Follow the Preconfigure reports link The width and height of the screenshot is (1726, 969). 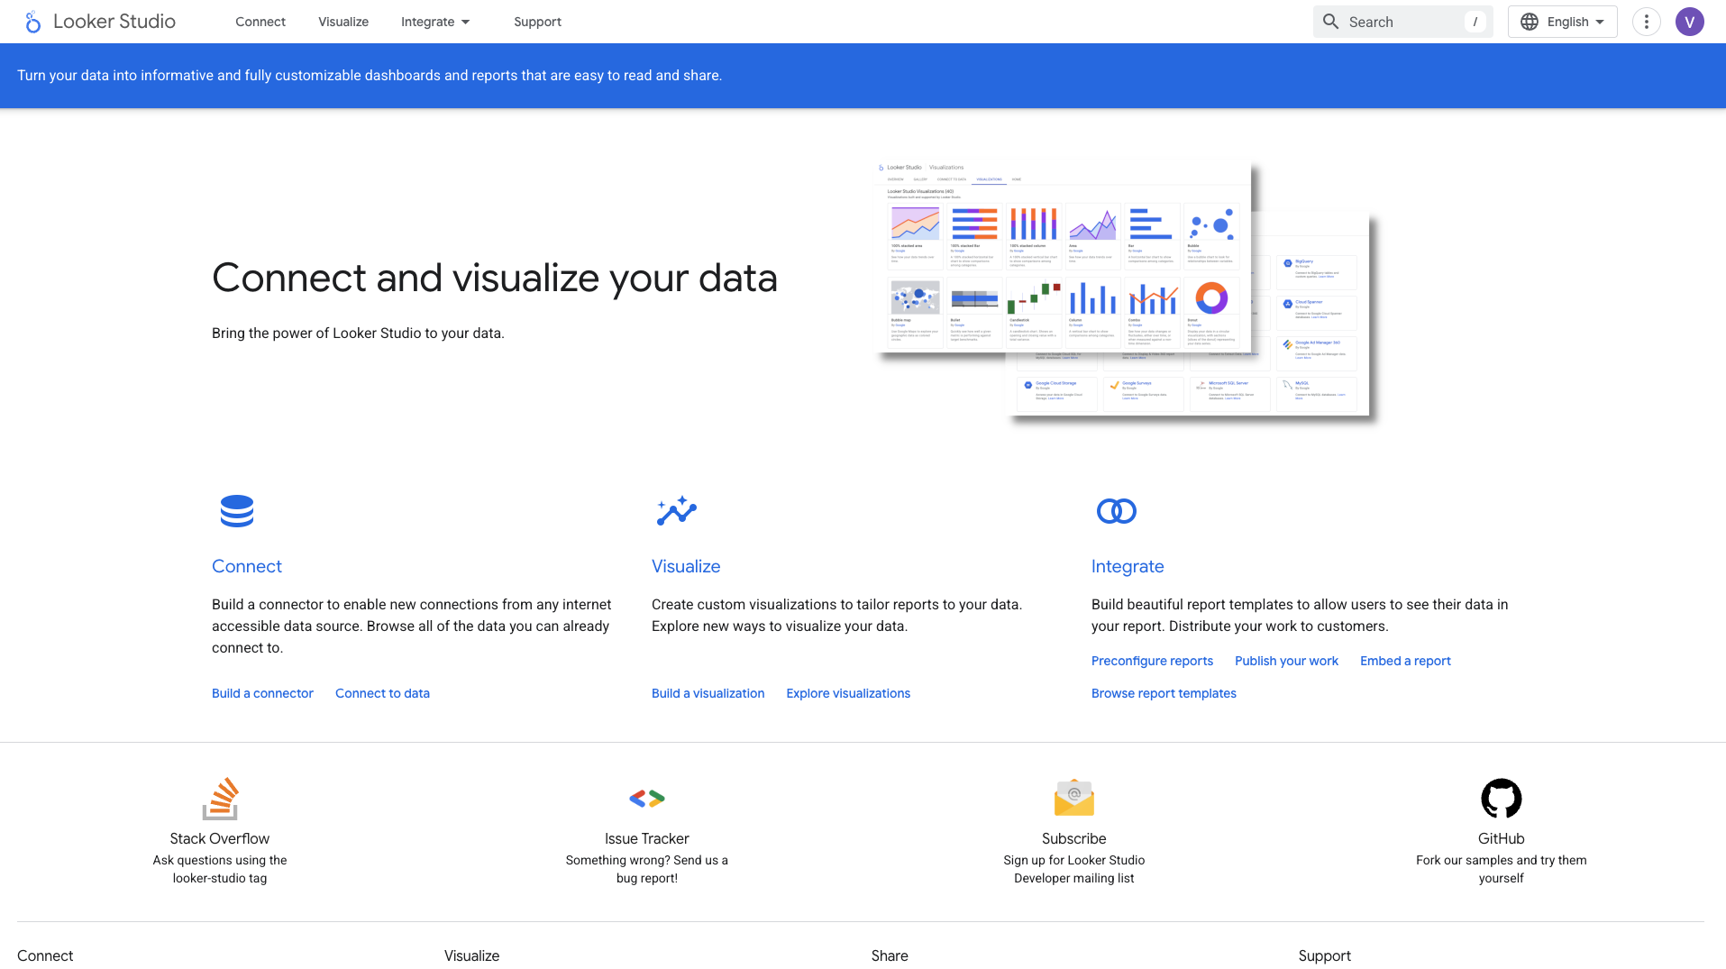pos(1152,661)
